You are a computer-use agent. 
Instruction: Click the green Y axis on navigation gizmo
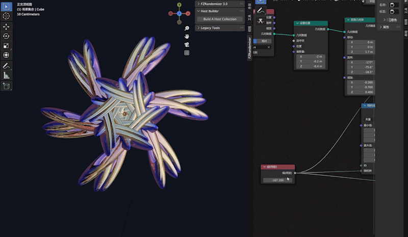pos(180,4)
